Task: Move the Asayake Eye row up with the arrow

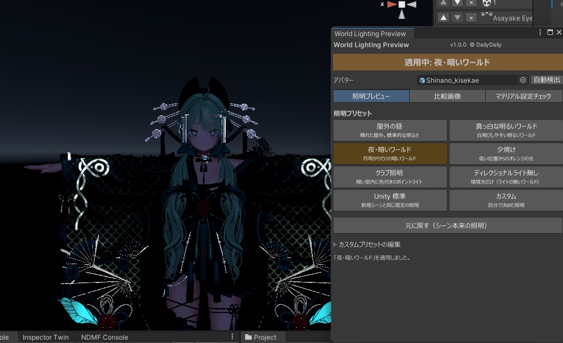Action: [x=444, y=18]
